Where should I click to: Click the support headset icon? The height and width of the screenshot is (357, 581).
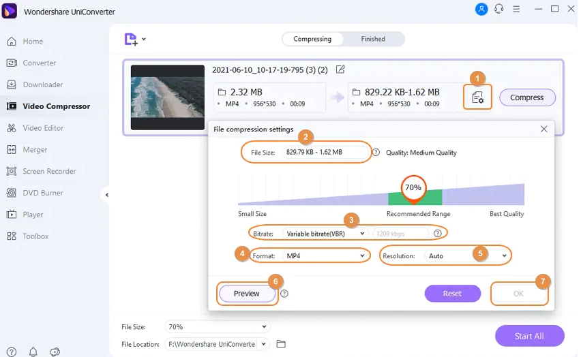point(499,10)
